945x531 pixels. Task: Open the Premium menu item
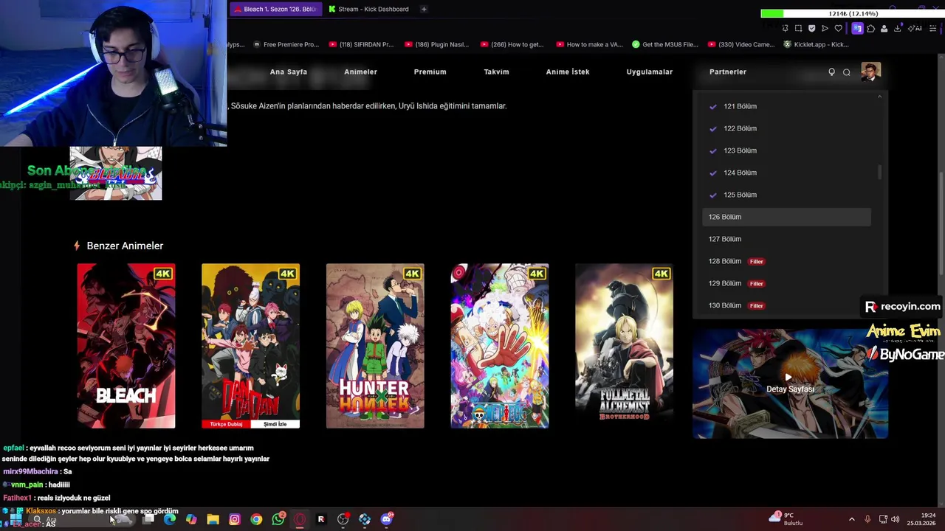coord(430,72)
